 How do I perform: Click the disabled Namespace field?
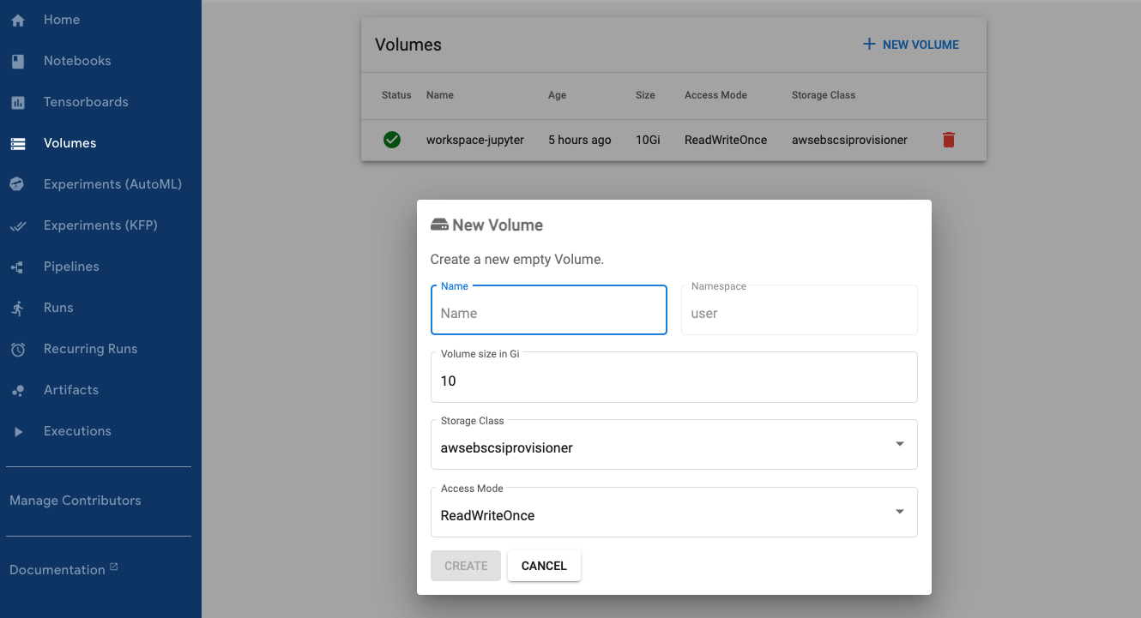(800, 309)
